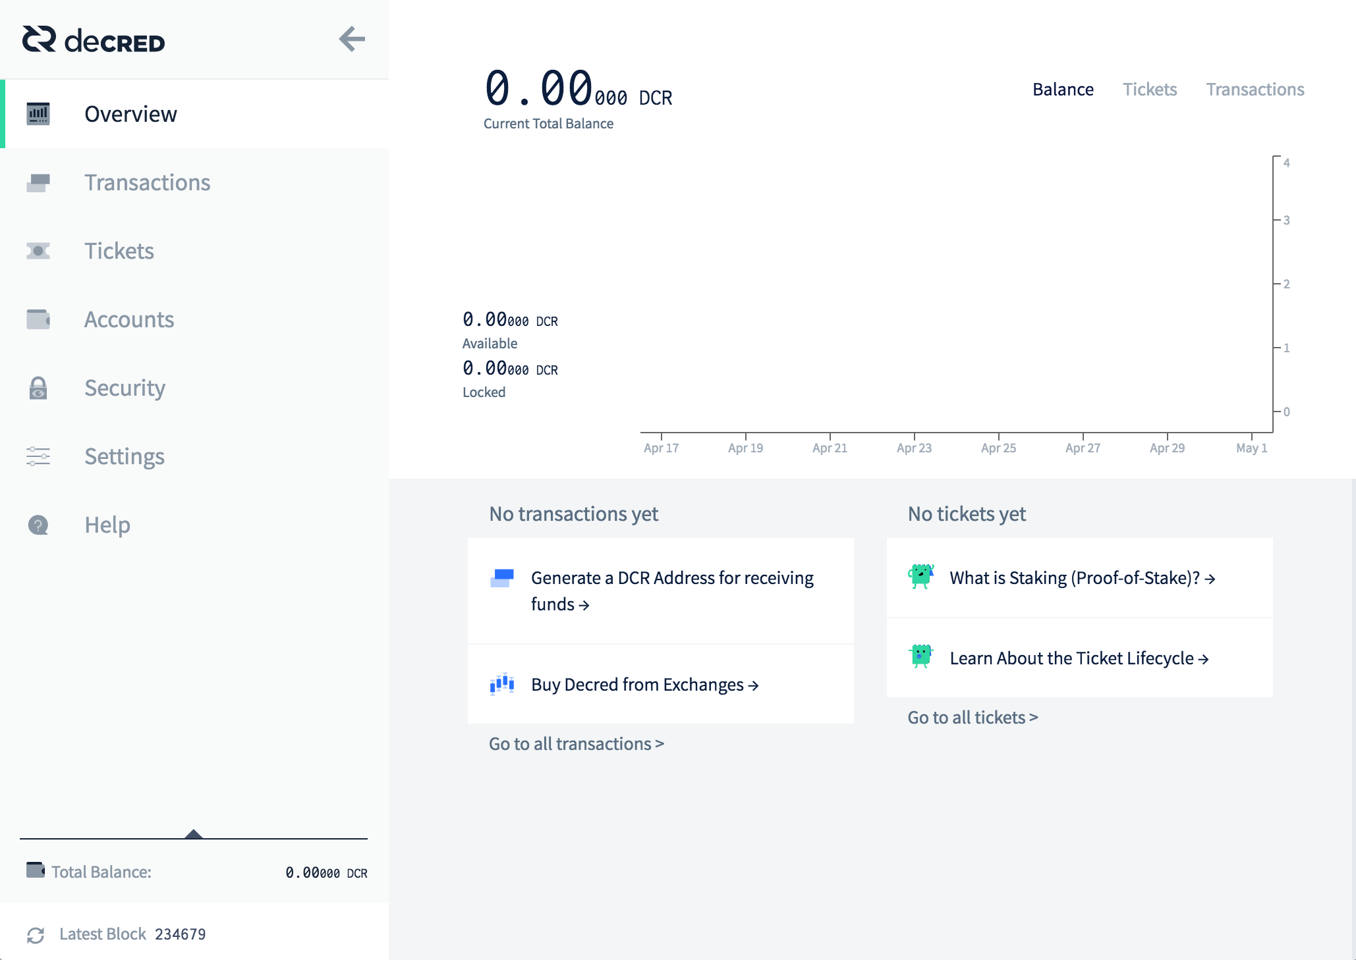Viewport: 1356px width, 960px height.
Task: Click the Security lock icon
Action: [x=38, y=388]
